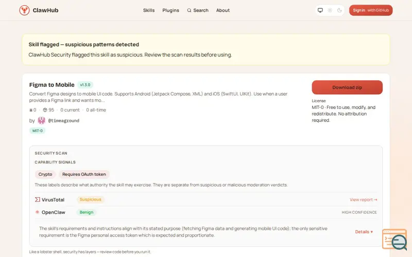The image size is (412, 257).
Task: Click the 0 current installs text
Action: (x=70, y=110)
